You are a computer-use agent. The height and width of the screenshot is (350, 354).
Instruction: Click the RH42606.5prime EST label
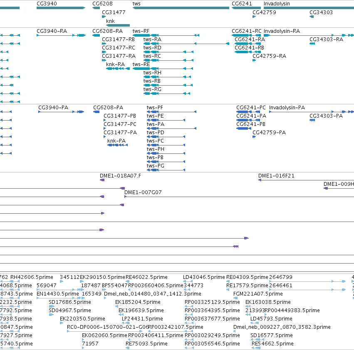[32, 277]
